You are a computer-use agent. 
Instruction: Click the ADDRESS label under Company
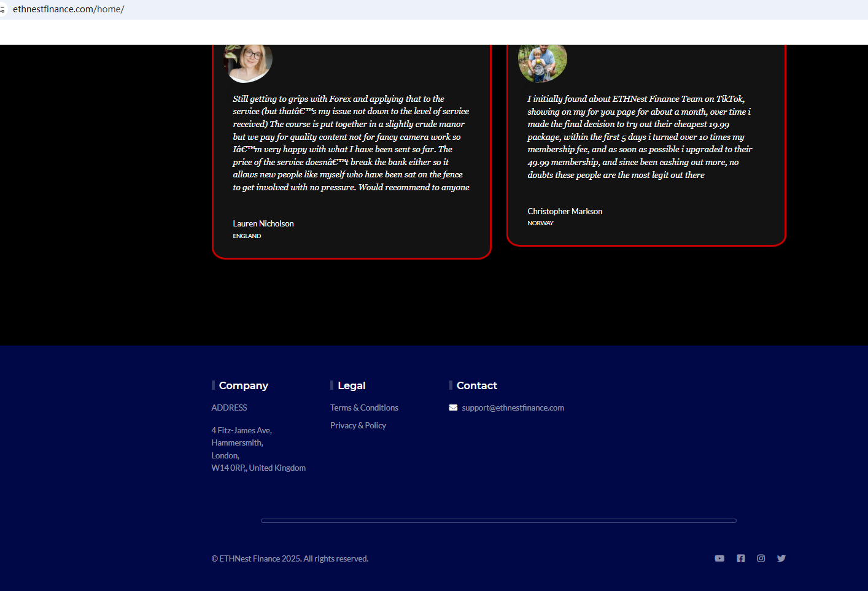pyautogui.click(x=229, y=408)
